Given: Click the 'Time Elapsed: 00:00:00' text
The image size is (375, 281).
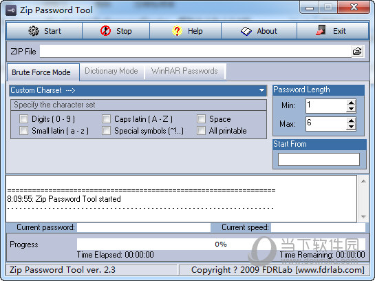Looking at the screenshot, I should pos(116,255).
